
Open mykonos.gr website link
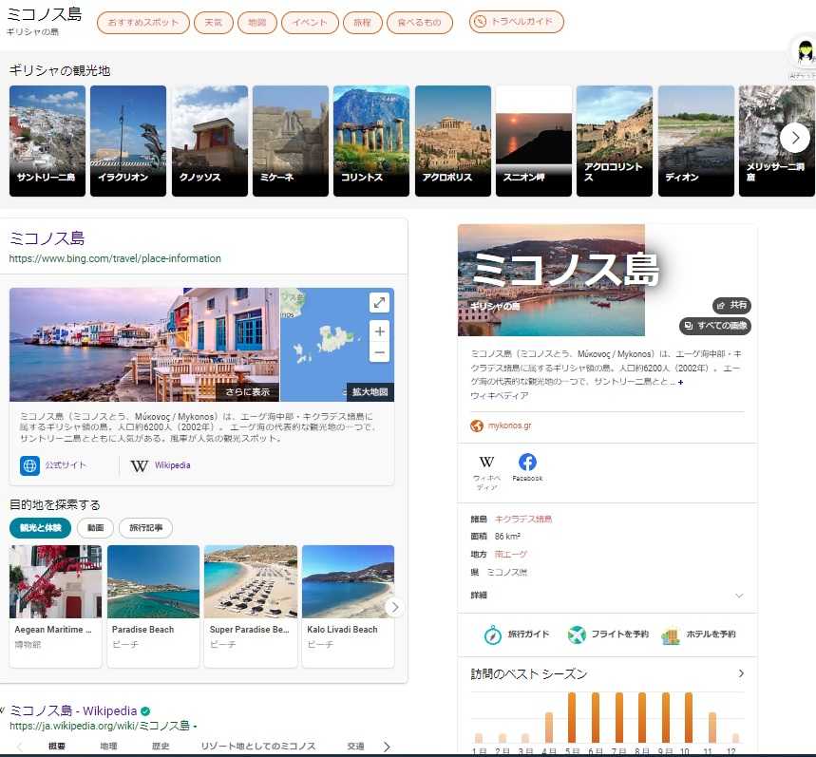pyautogui.click(x=509, y=426)
